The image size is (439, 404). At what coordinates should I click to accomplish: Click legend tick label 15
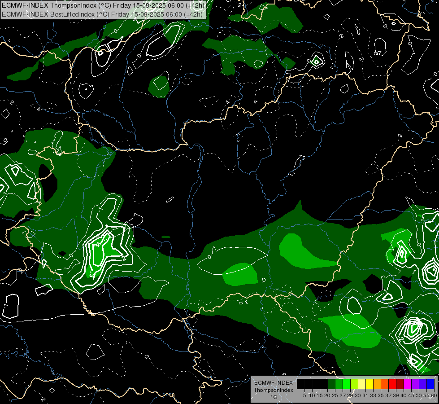pos(320,395)
